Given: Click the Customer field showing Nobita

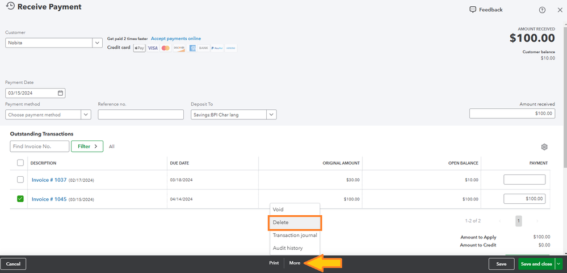Looking at the screenshot, I should [x=49, y=43].
